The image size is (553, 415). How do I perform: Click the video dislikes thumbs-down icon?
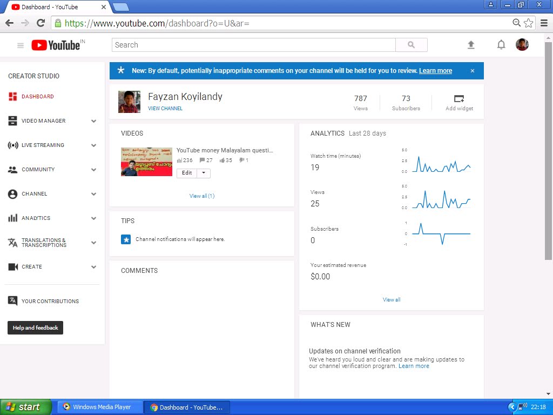(241, 160)
